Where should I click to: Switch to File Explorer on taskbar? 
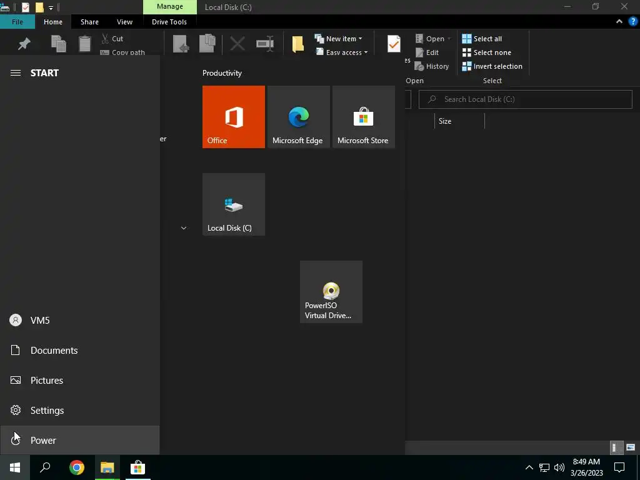tap(107, 467)
